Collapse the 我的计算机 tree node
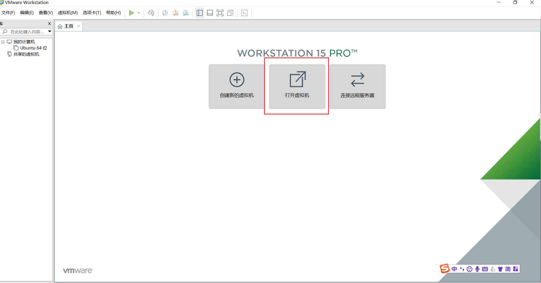This screenshot has width=541, height=283. (x=3, y=42)
